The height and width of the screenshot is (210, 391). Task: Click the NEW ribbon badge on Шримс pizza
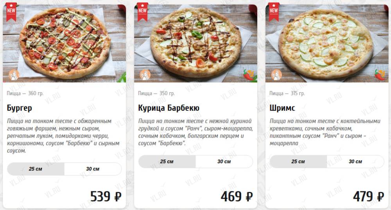tap(274, 11)
